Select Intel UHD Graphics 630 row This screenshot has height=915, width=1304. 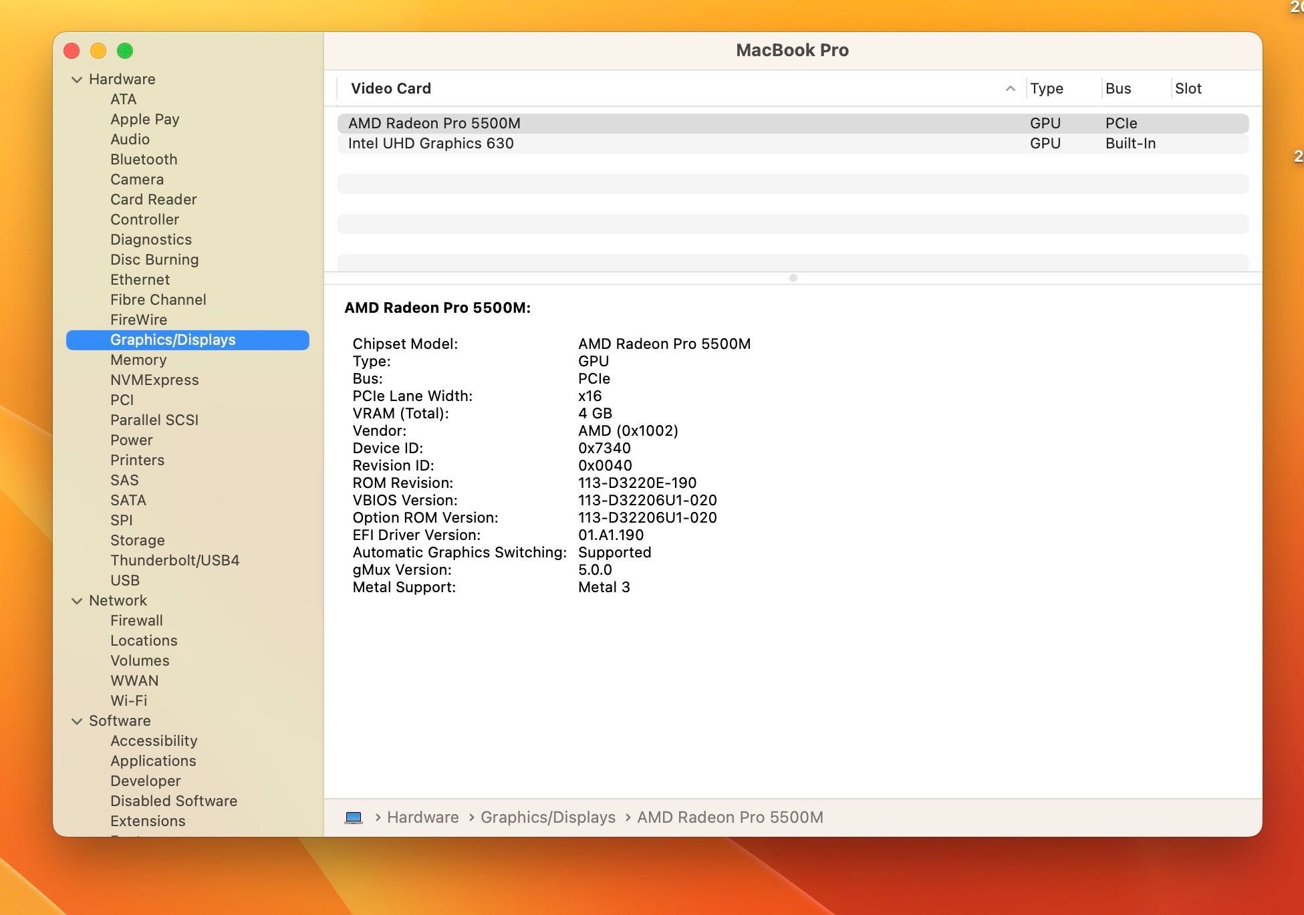(793, 143)
